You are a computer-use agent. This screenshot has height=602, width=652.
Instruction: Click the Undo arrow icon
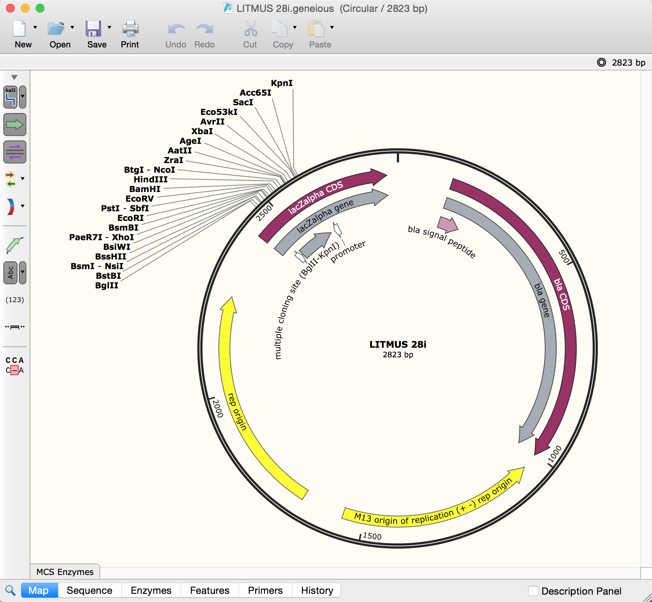(176, 29)
